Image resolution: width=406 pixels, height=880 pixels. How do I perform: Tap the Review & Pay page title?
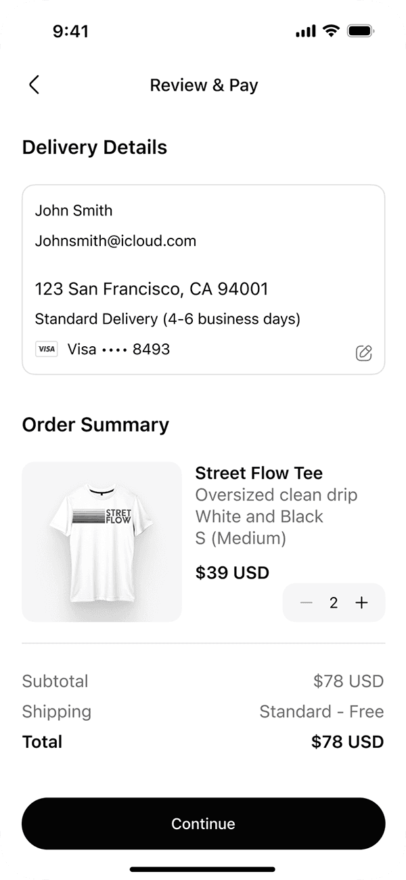tap(204, 85)
